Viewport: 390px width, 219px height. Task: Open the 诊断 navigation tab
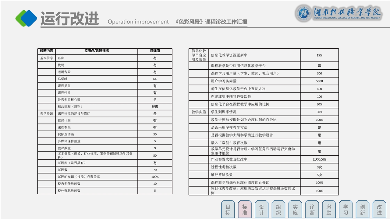[312, 210]
